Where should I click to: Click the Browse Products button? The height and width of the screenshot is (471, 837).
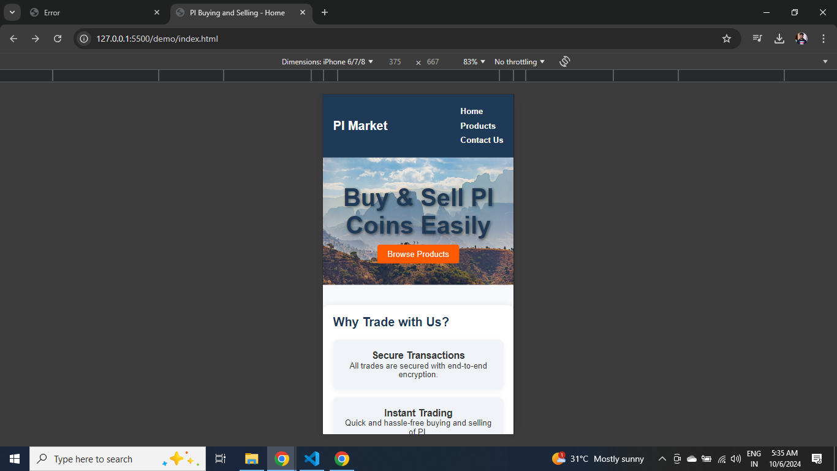[418, 254]
